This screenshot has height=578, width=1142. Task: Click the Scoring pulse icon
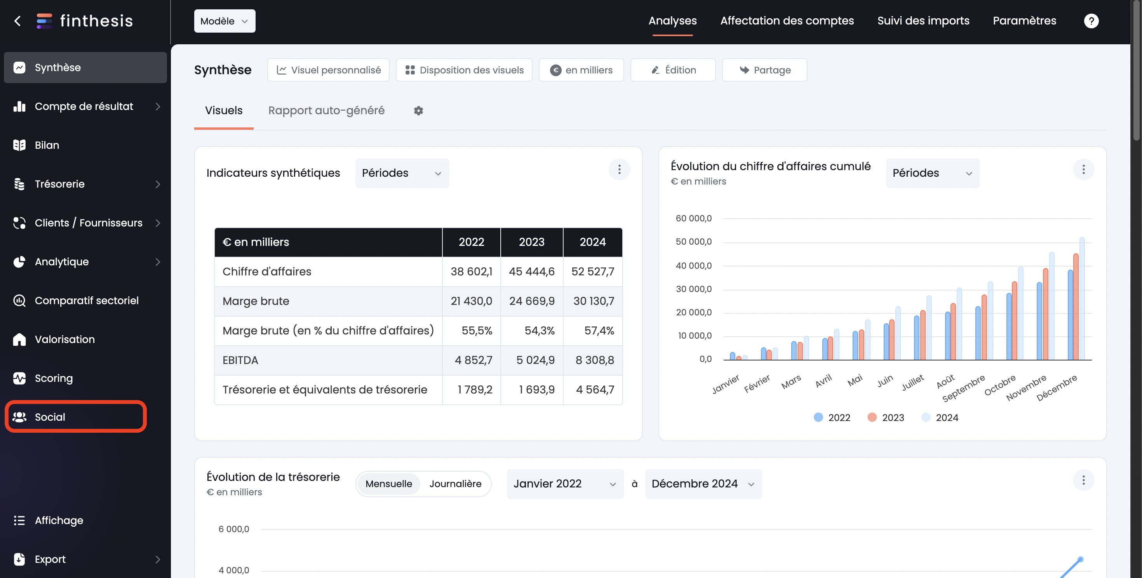point(19,378)
